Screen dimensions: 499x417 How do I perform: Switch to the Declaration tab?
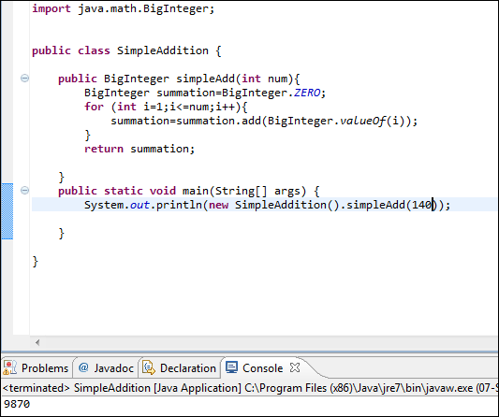coord(179,368)
